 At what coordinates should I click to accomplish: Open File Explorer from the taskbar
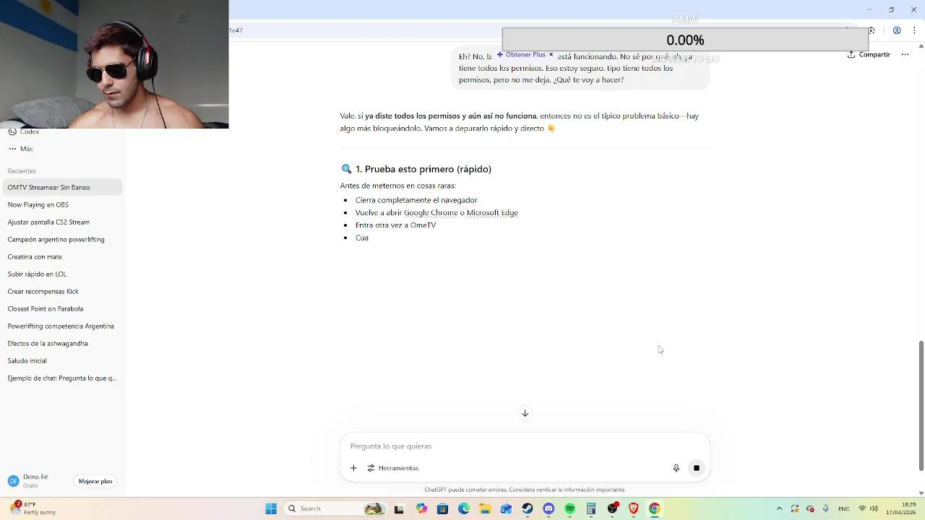coord(485,508)
